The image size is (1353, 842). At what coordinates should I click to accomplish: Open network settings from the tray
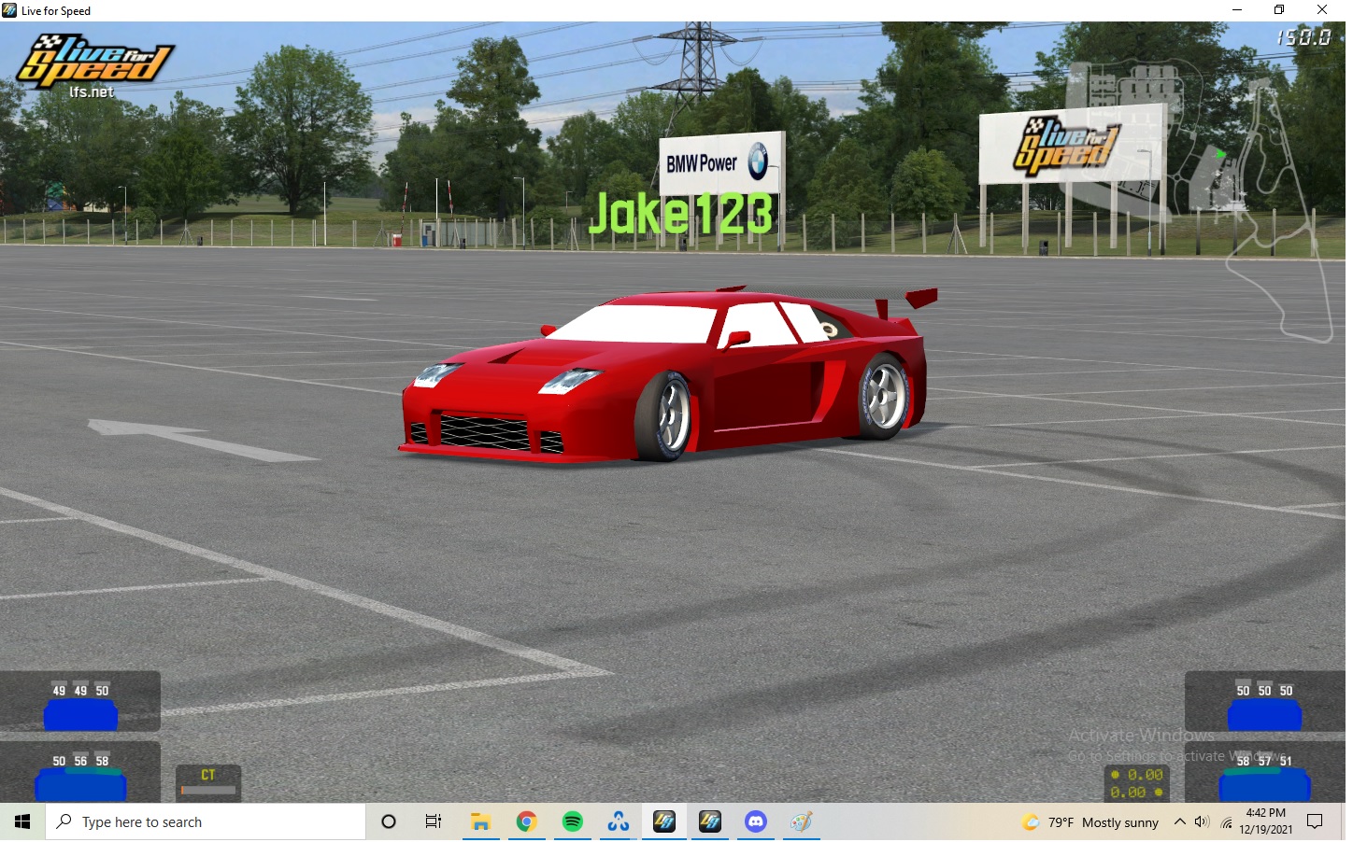[x=1226, y=821]
